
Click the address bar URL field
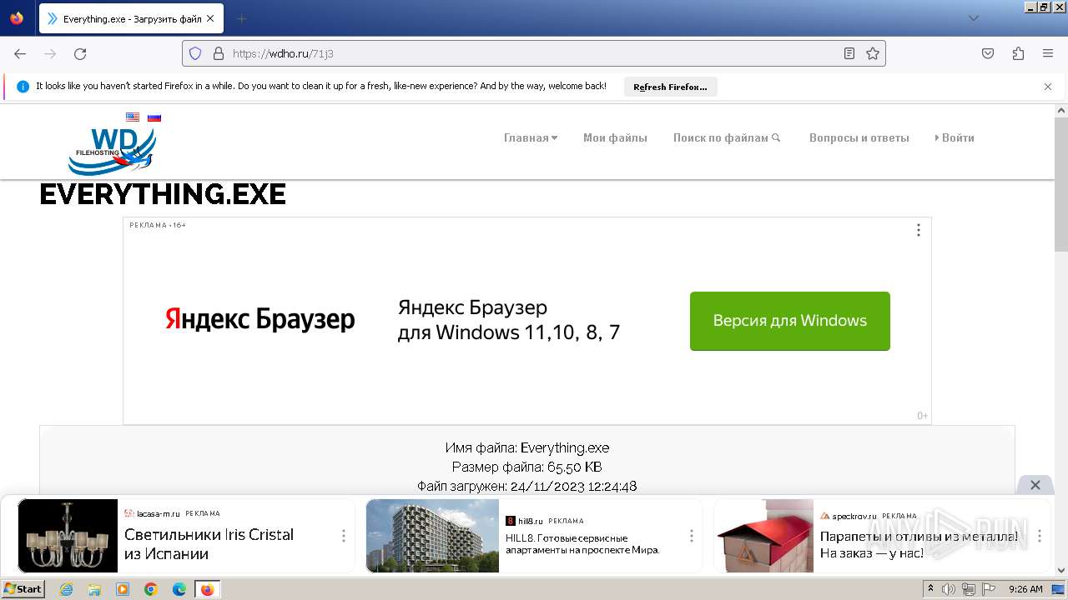pos(534,53)
